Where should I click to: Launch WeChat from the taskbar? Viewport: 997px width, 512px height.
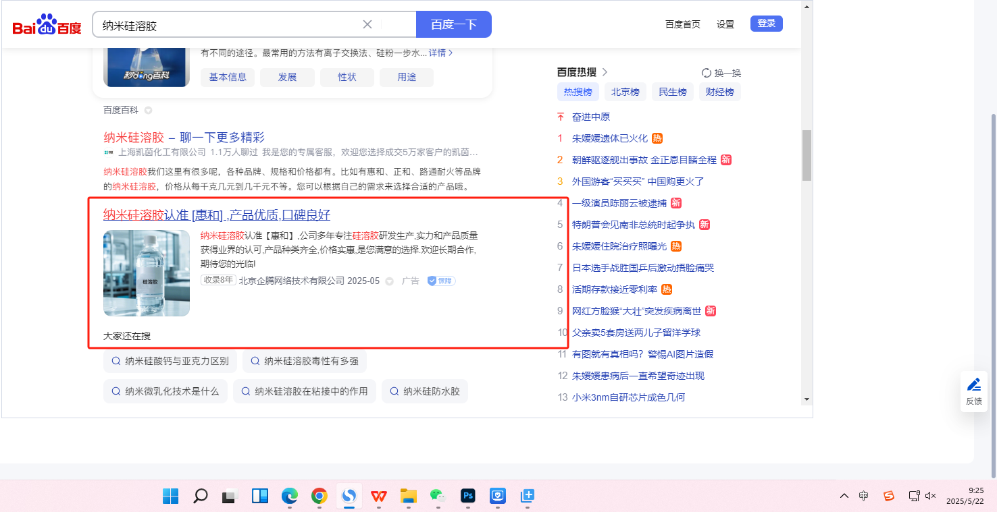(438, 496)
